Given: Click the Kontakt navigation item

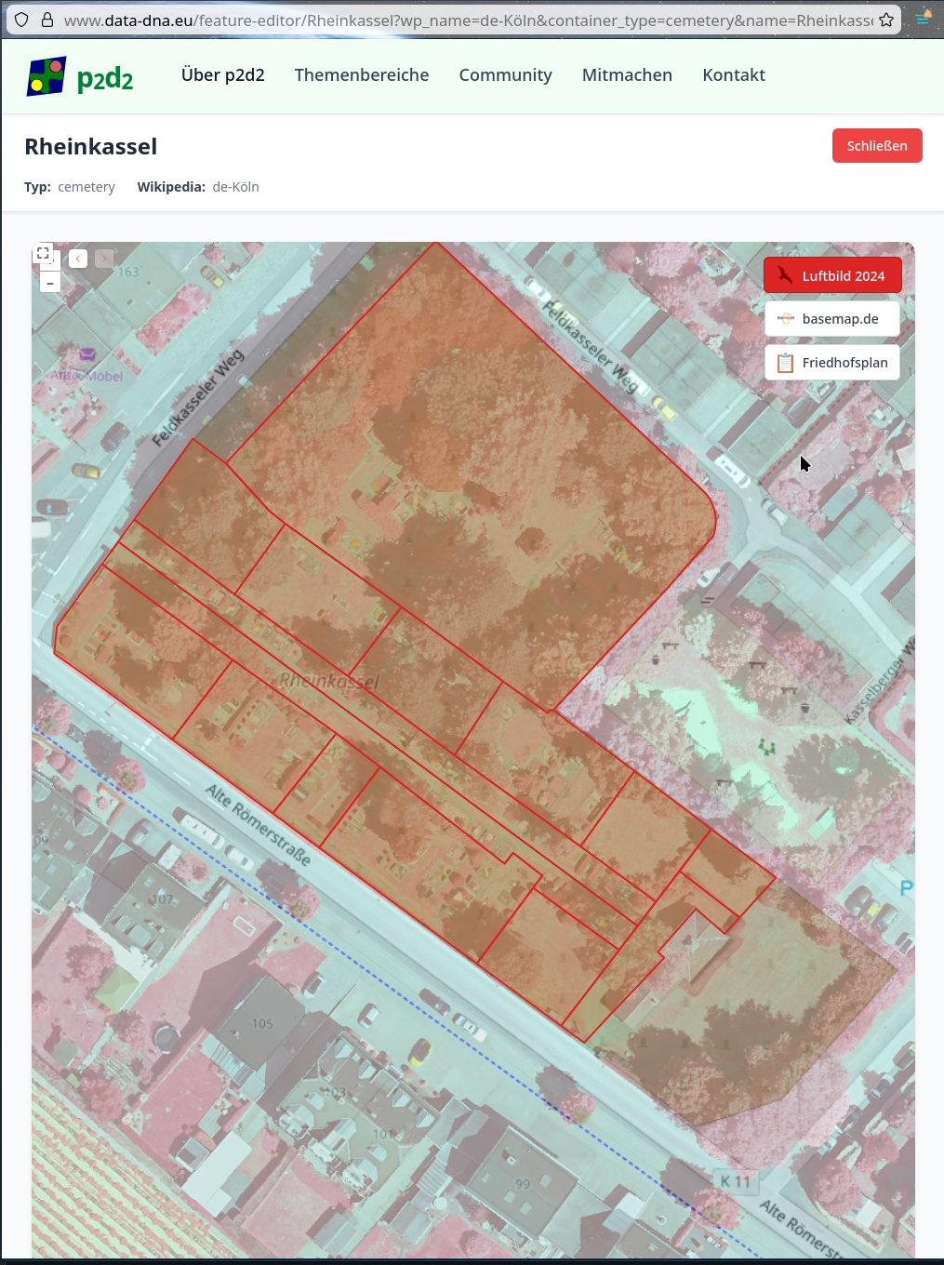Looking at the screenshot, I should pyautogui.click(x=734, y=75).
